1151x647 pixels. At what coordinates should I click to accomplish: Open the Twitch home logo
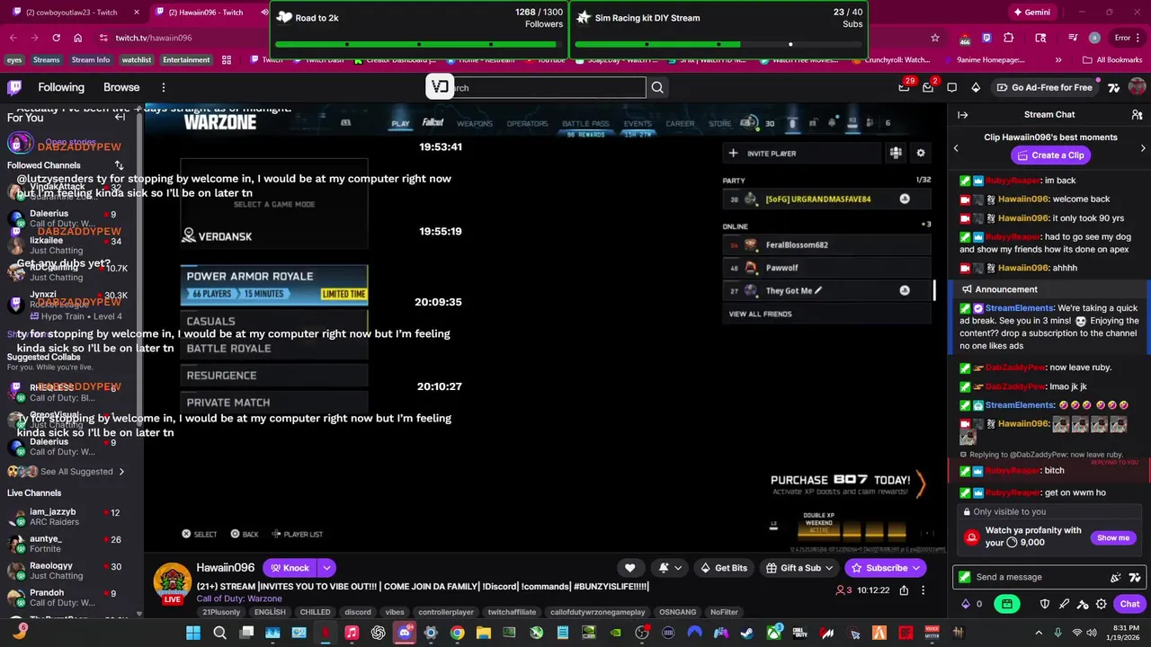click(14, 87)
